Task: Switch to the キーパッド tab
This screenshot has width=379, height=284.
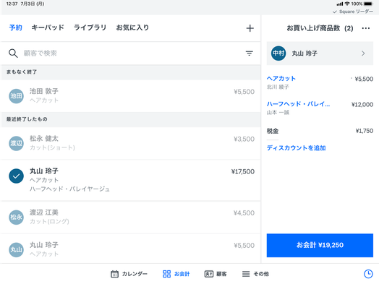Action: pos(48,27)
